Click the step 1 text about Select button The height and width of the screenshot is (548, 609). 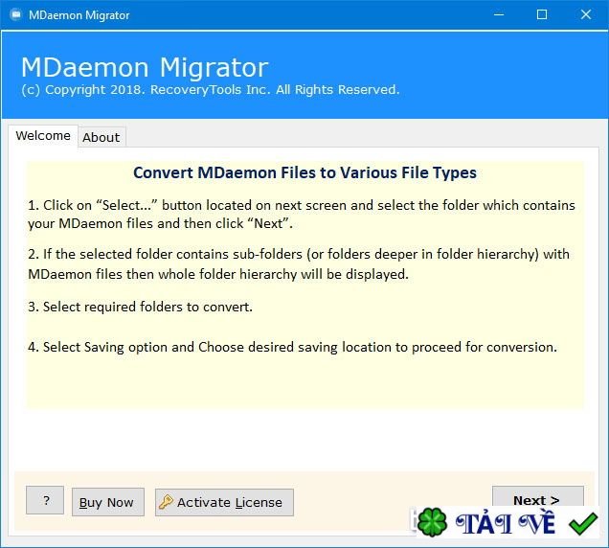[x=302, y=215]
